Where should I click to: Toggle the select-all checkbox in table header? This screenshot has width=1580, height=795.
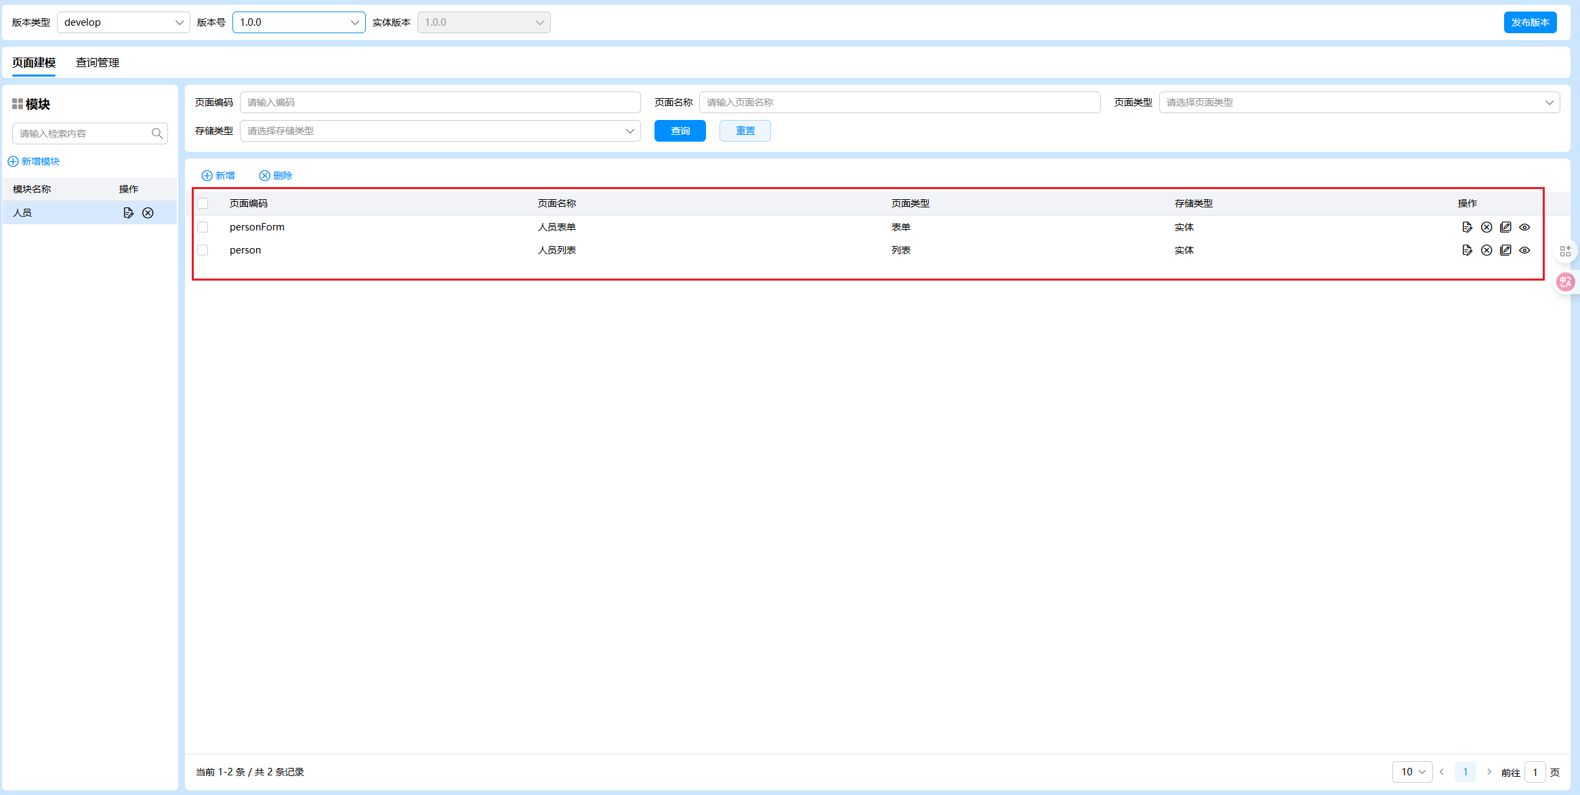click(203, 203)
